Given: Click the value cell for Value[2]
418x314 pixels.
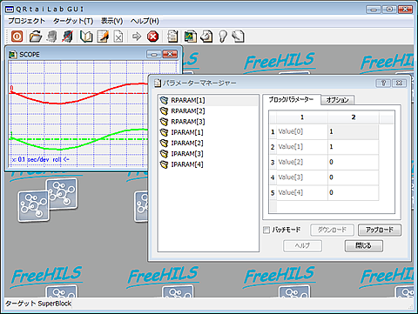Looking at the screenshot, I should pyautogui.click(x=353, y=163).
